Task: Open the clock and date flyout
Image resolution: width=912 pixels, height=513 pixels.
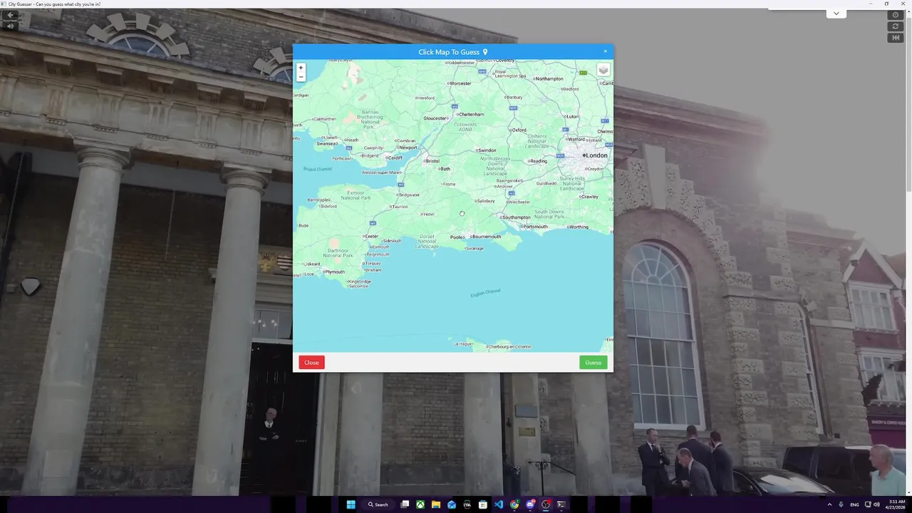Action: coord(896,504)
